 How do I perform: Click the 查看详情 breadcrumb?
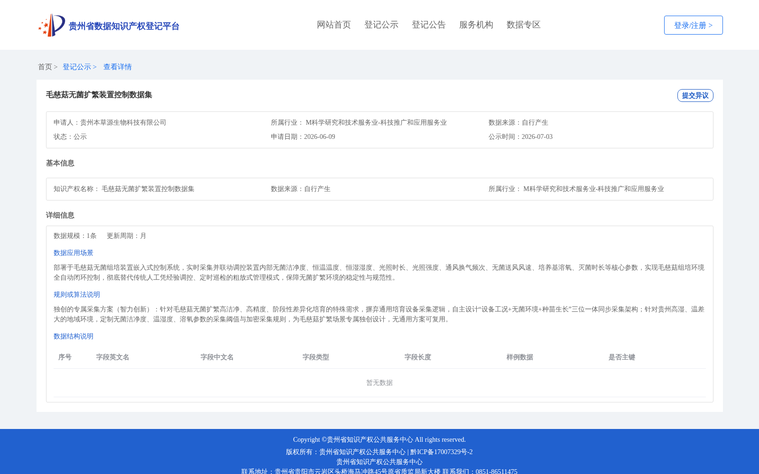[118, 67]
